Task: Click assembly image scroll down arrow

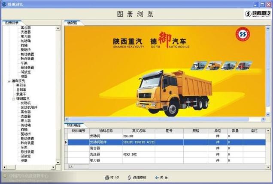Action: point(268,114)
